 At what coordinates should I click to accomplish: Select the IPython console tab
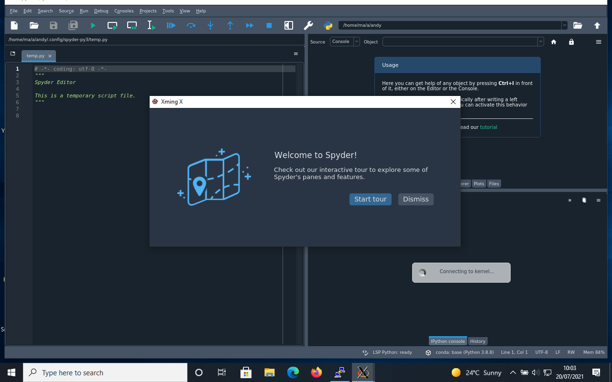tap(448, 341)
